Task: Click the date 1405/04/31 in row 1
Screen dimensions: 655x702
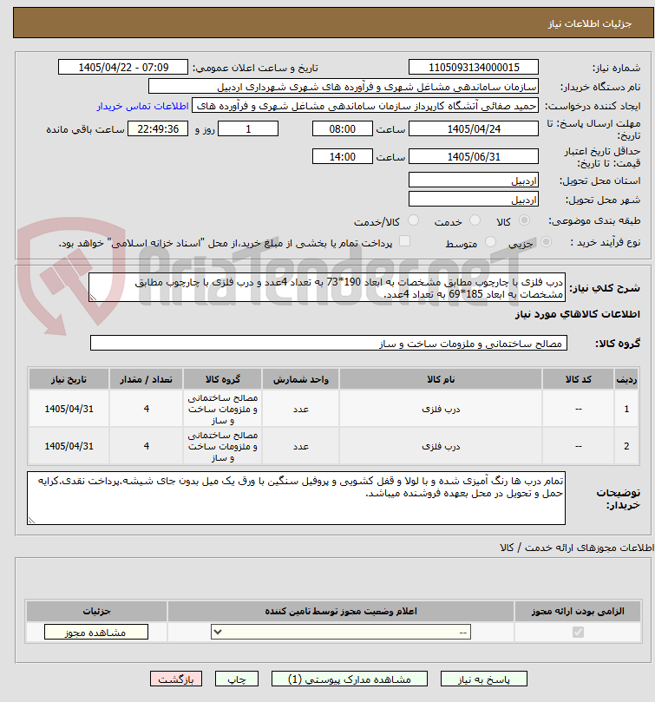Action: pyautogui.click(x=69, y=409)
